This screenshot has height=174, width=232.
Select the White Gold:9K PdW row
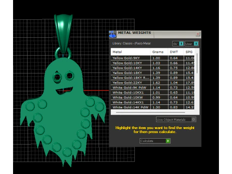(x=152, y=87)
